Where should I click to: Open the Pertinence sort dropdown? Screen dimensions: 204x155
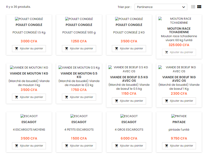point(161,7)
